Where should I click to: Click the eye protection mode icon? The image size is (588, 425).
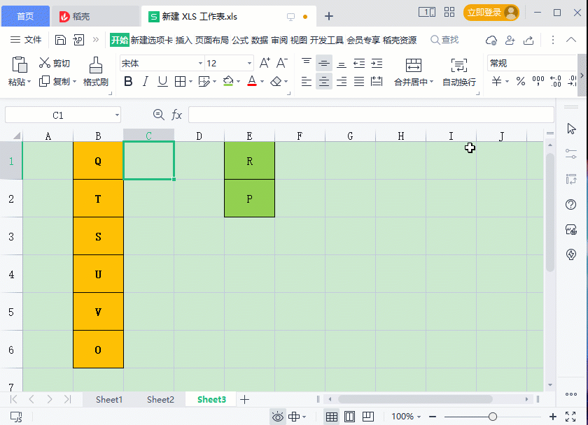point(277,417)
